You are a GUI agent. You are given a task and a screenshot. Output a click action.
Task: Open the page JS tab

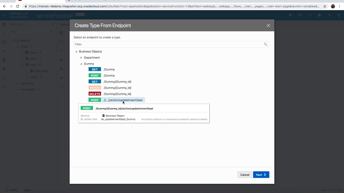click(x=61, y=78)
